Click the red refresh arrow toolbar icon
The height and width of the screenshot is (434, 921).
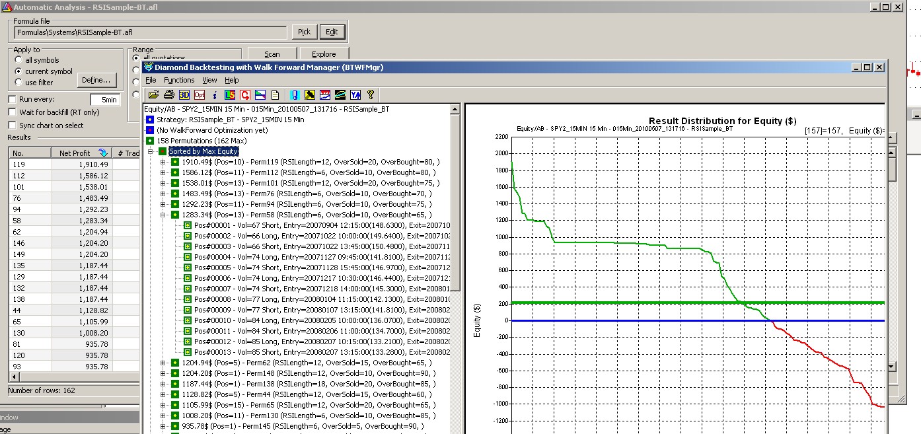(245, 95)
